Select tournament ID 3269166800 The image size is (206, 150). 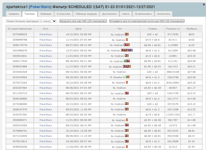pyautogui.click(x=20, y=99)
